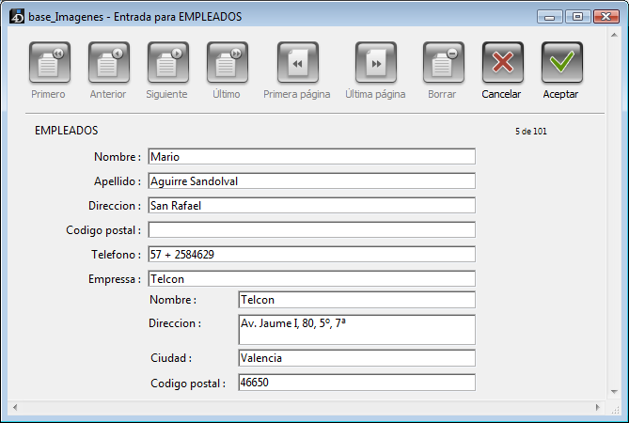Click the 'Empressa :' label
The width and height of the screenshot is (629, 423).
coord(115,279)
